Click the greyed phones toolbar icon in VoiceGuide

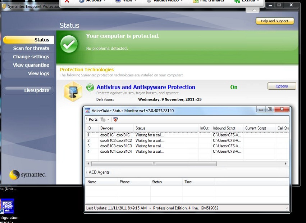click(103, 119)
